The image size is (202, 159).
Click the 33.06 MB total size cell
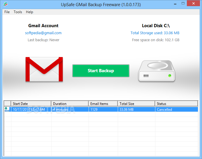pyautogui.click(x=136, y=110)
